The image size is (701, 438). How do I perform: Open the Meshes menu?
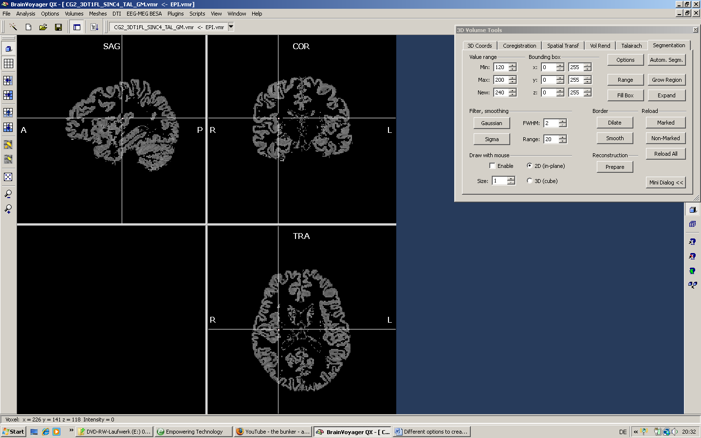[x=97, y=14]
